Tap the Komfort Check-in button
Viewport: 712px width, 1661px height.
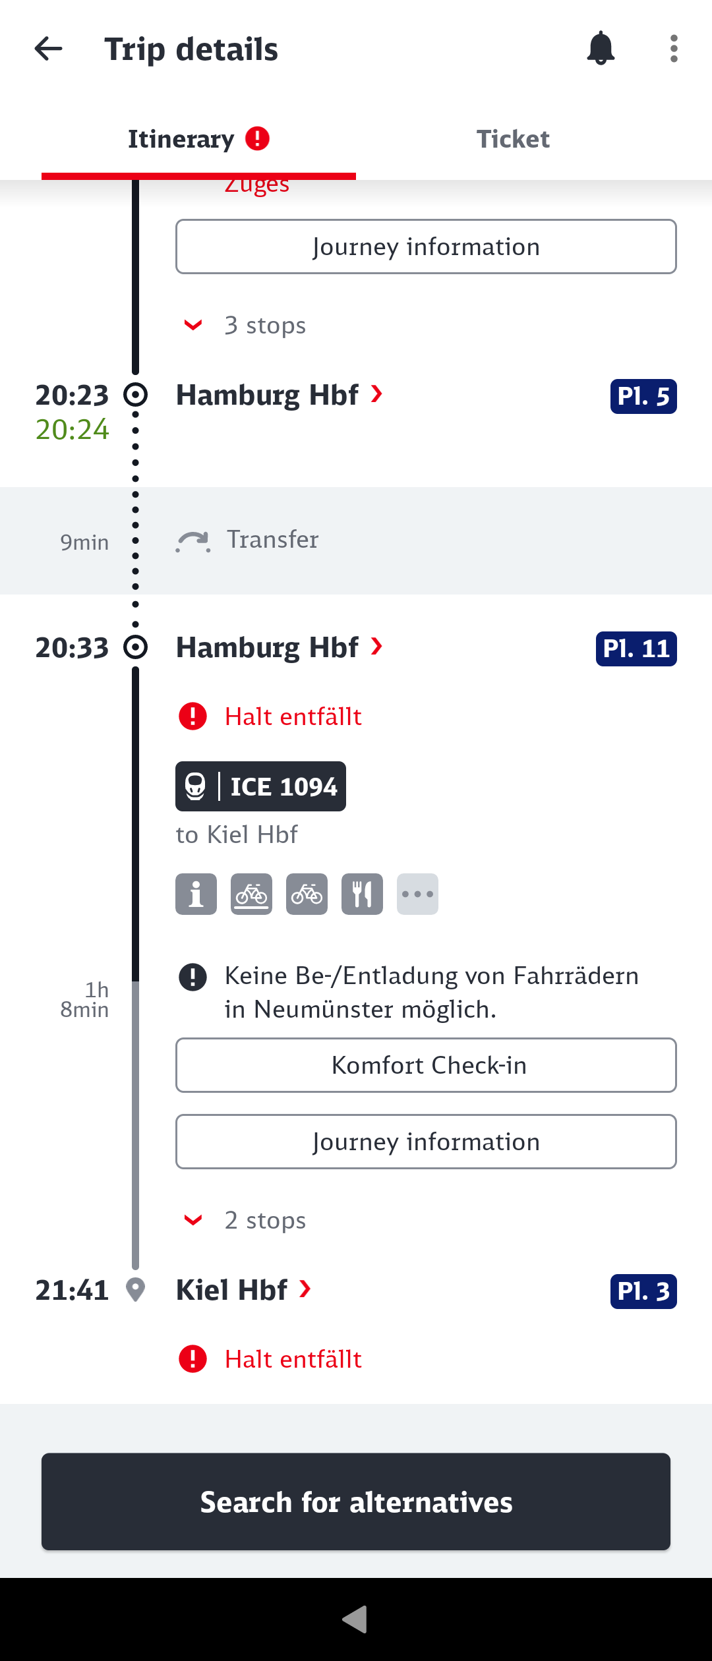coord(426,1065)
